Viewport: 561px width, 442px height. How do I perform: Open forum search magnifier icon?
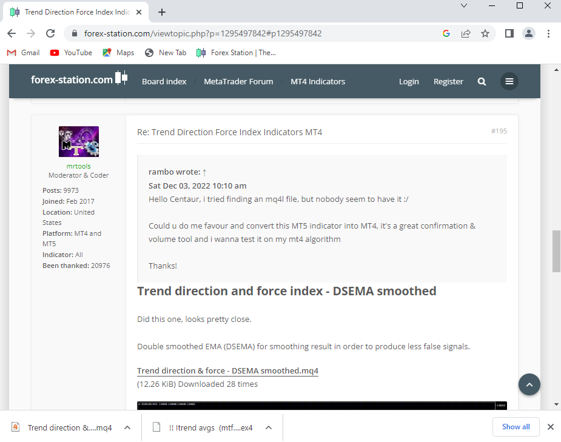pos(482,81)
